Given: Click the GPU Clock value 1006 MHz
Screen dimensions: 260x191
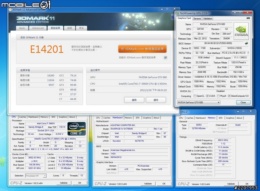Looking at the screenshot, I should tap(199, 82).
